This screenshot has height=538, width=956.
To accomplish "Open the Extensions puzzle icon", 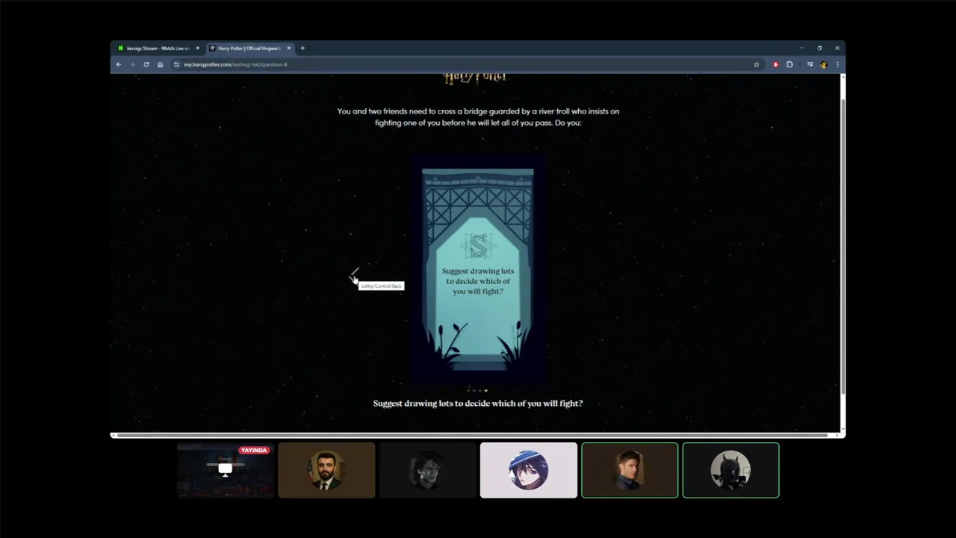I will pyautogui.click(x=789, y=64).
